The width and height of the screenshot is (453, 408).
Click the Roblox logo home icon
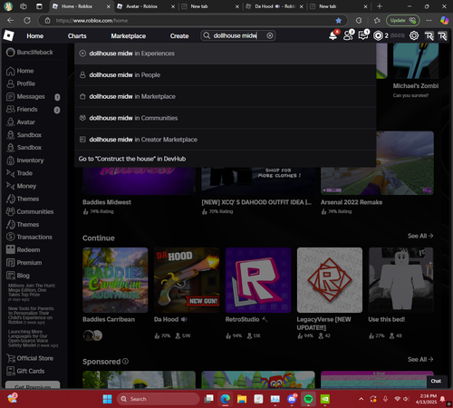[9, 35]
